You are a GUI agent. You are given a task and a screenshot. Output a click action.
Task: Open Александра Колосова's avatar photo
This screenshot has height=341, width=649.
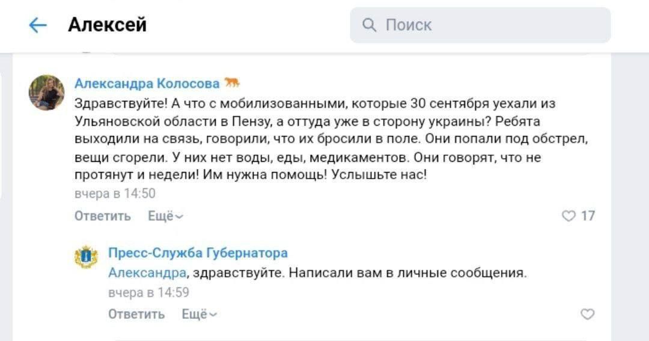pyautogui.click(x=47, y=93)
